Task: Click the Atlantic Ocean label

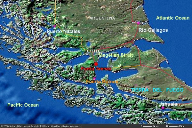Action: tap(173, 18)
